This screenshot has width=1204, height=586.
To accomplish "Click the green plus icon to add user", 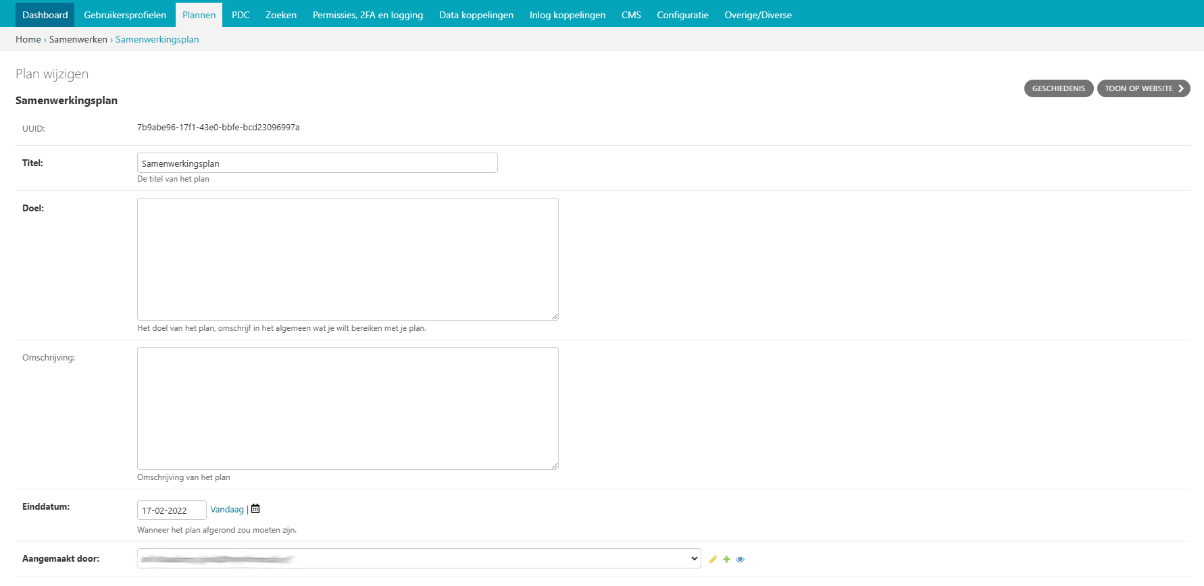I will pos(726,559).
